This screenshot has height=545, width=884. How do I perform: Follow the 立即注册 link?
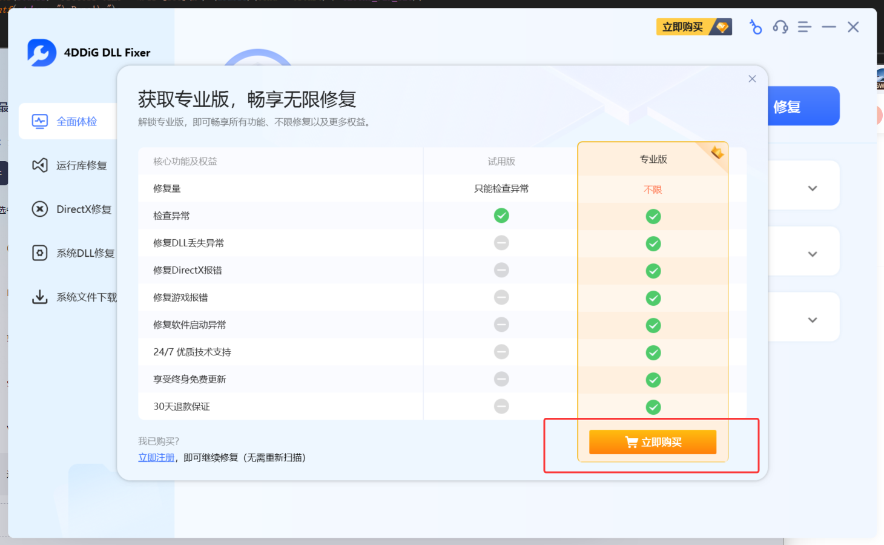(x=156, y=457)
